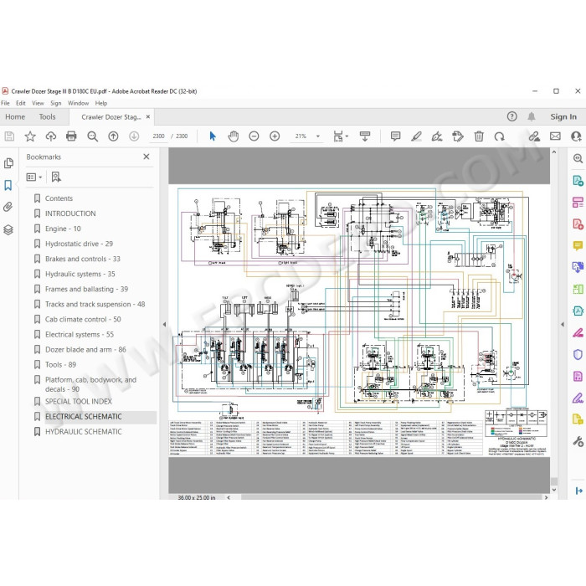Open the Help menu
Screen dimensions: 586x586
pyautogui.click(x=101, y=103)
